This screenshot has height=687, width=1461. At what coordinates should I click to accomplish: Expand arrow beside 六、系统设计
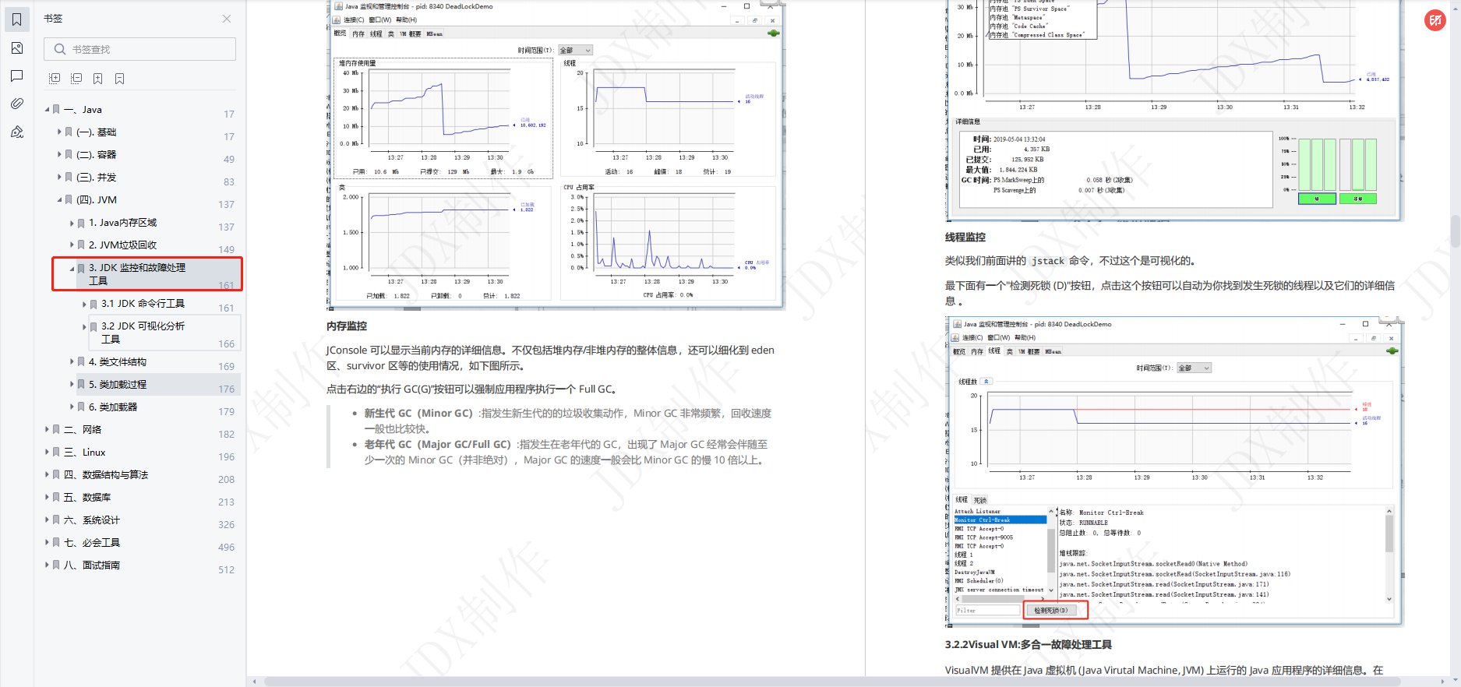(47, 520)
